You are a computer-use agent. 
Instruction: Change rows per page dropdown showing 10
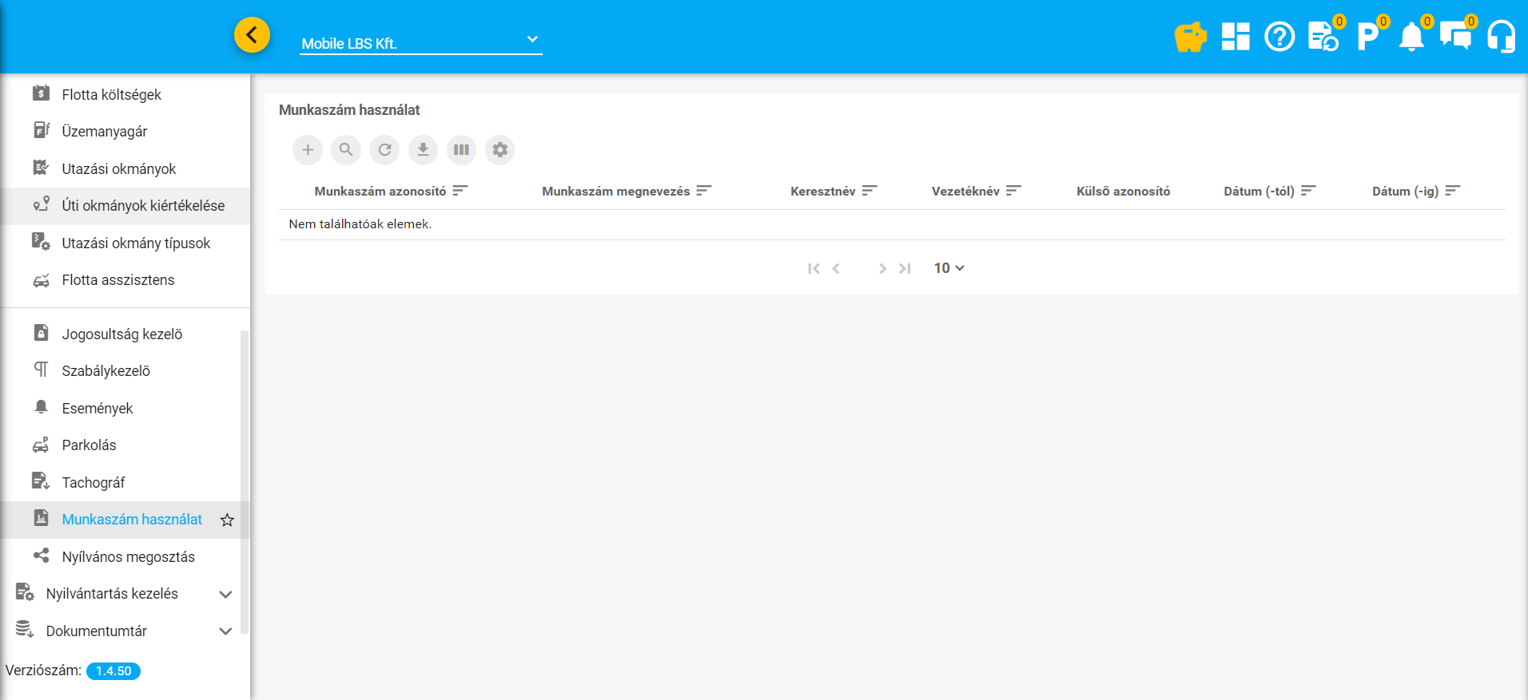tap(949, 268)
